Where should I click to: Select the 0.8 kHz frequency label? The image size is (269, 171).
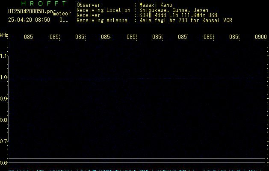[x=3, y=120]
